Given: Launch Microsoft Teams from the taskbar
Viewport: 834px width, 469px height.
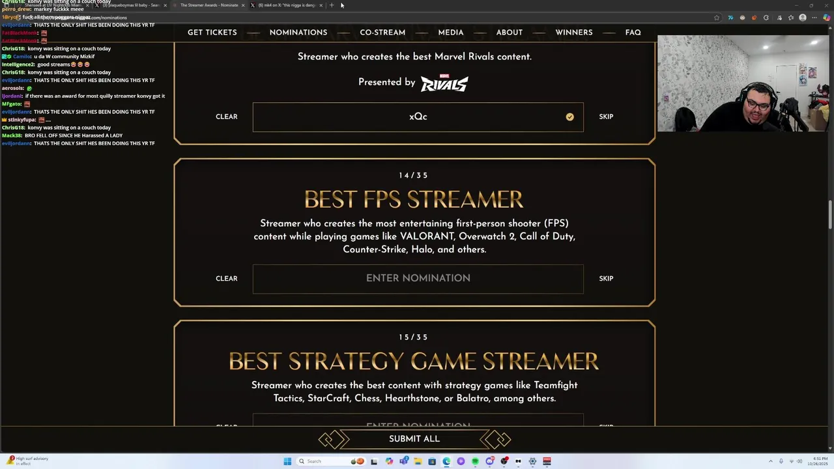Looking at the screenshot, I should [404, 461].
